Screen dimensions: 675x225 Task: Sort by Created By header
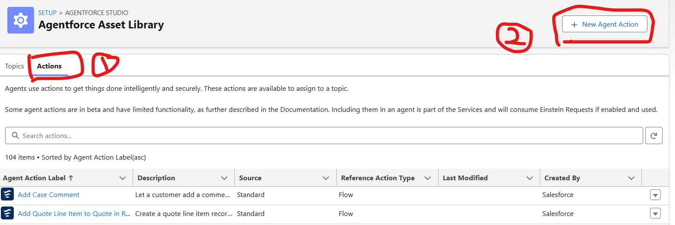(562, 178)
